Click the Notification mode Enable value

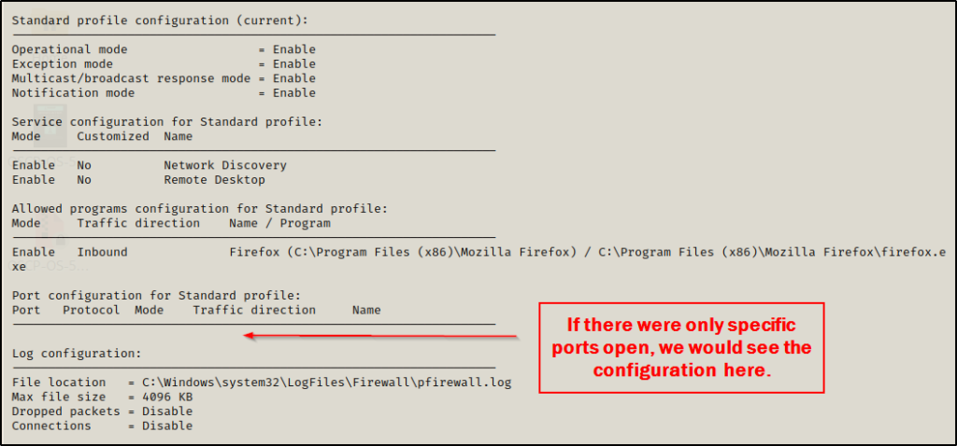click(x=293, y=92)
